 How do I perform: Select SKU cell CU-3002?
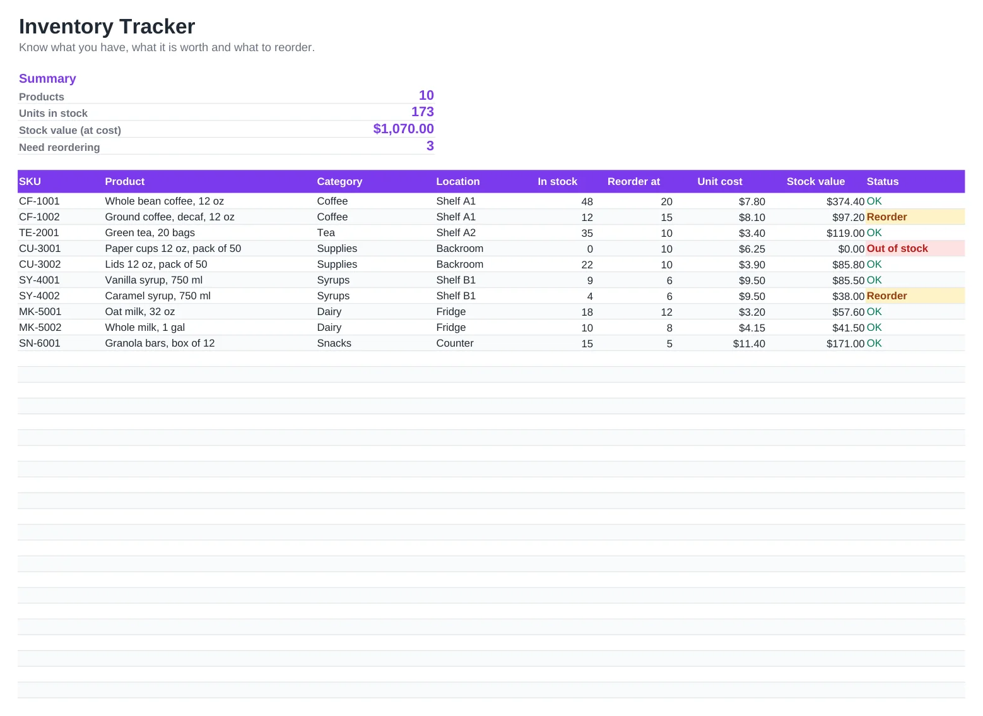point(40,264)
